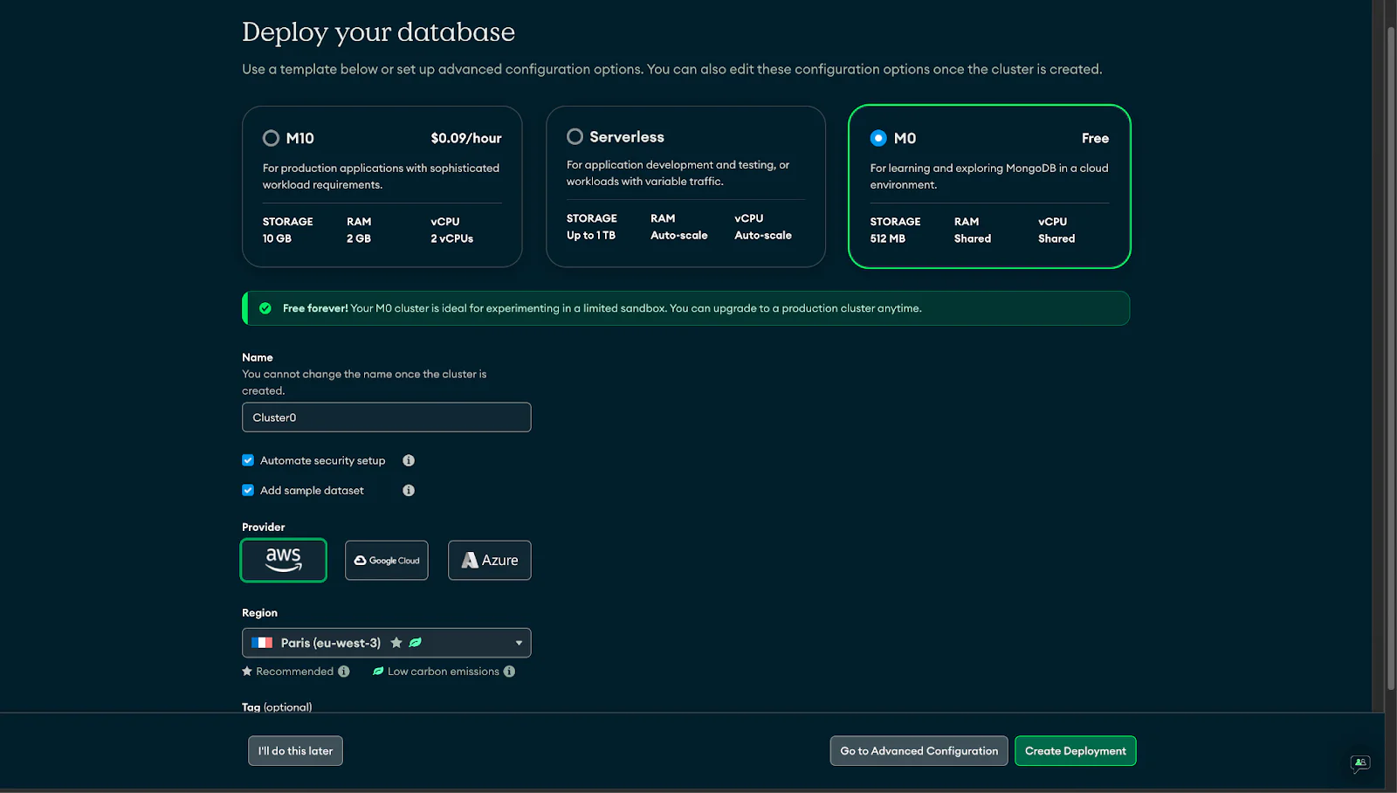Image resolution: width=1397 pixels, height=793 pixels.
Task: Click the page vertical scrollbar
Action: 1391,358
